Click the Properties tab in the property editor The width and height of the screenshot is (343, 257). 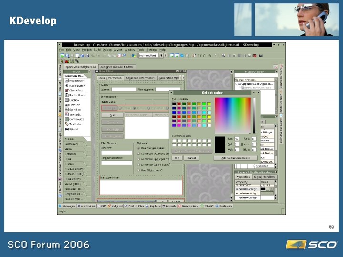click(243, 177)
